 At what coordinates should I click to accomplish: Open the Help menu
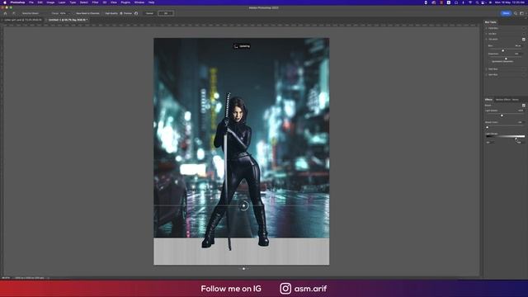(152, 2)
